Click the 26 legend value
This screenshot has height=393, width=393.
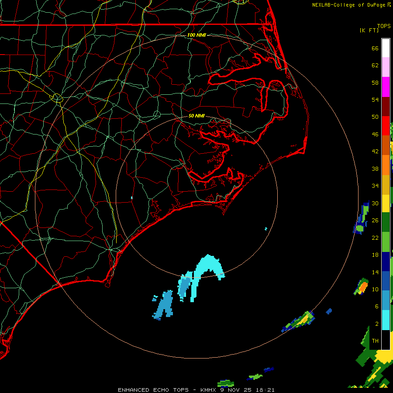pyautogui.click(x=375, y=221)
